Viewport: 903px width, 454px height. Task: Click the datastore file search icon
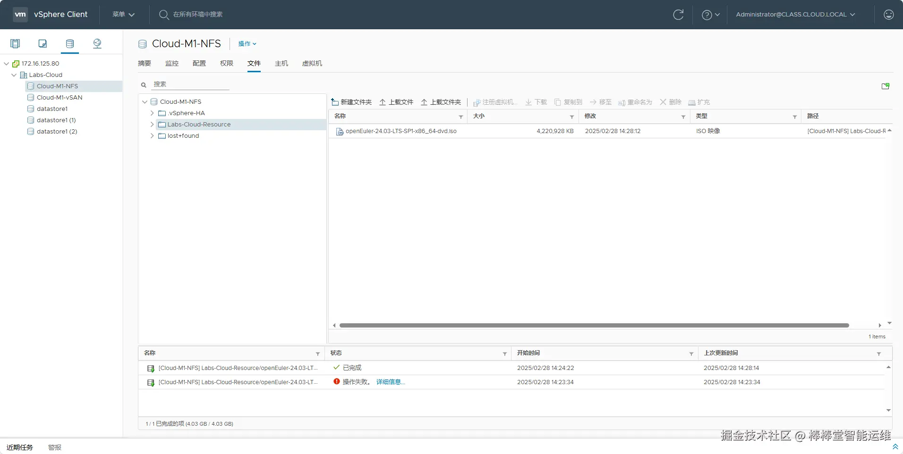pos(144,85)
